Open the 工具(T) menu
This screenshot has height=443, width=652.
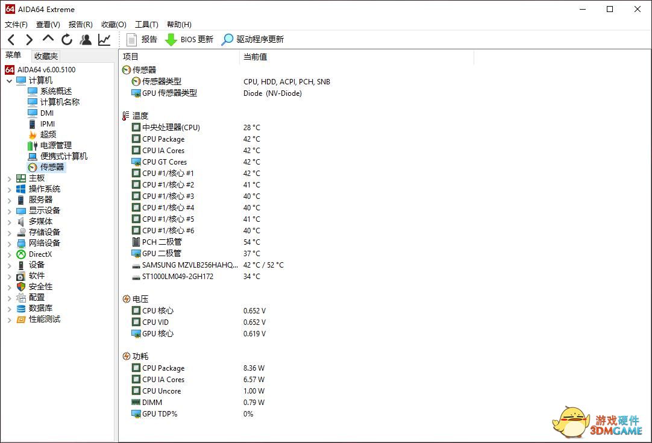click(146, 25)
